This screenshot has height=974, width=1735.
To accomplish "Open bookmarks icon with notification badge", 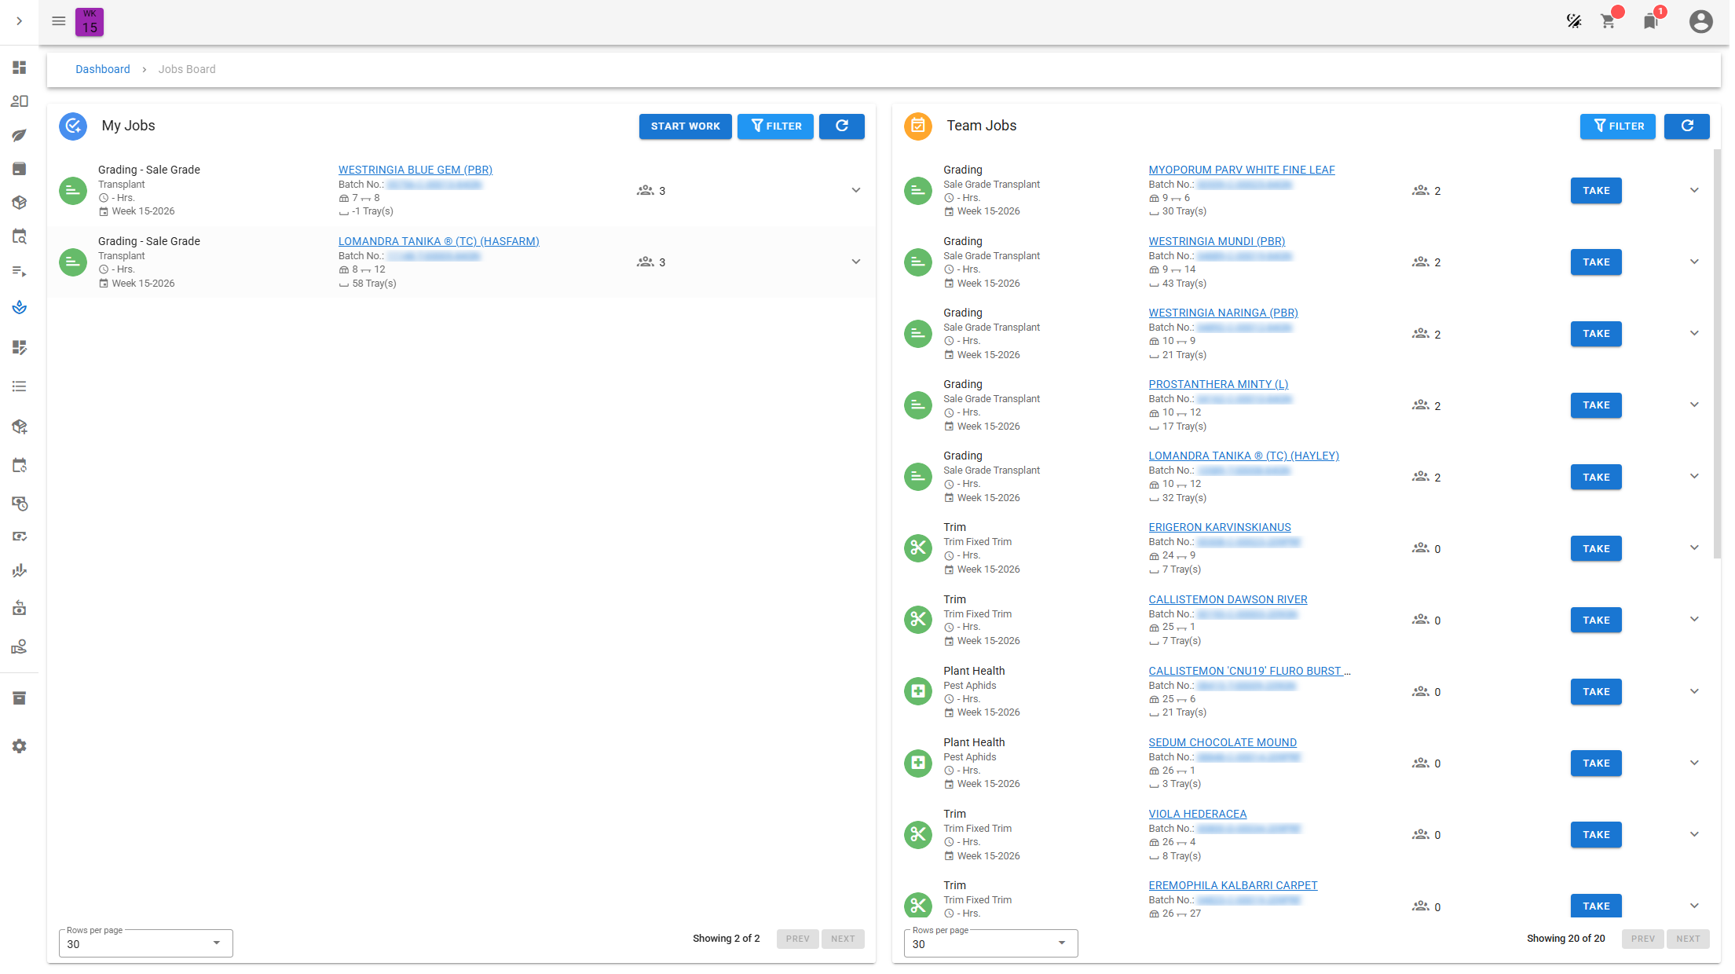I will [1650, 22].
